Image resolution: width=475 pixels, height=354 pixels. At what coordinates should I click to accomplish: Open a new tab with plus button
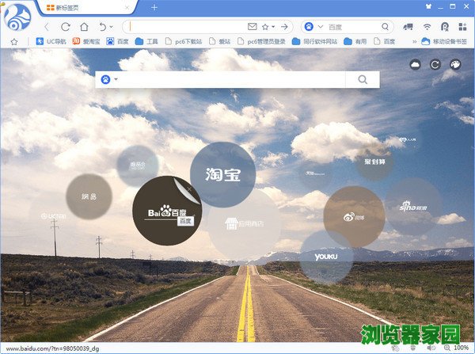click(x=154, y=7)
